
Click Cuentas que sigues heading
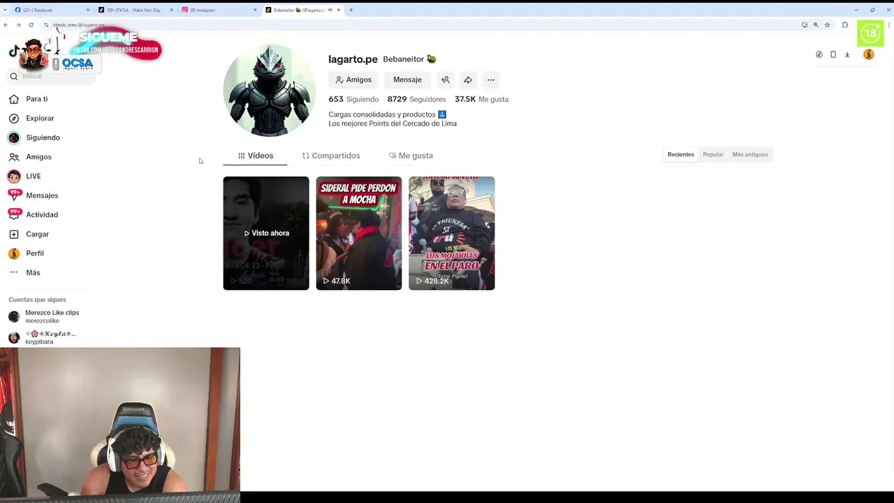pos(37,300)
